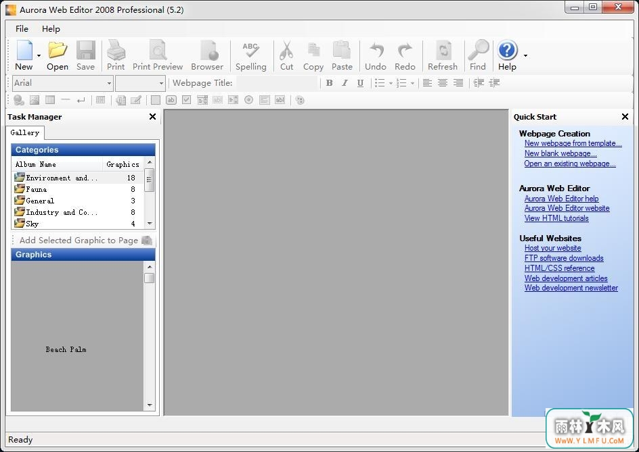Open Print Preview from toolbar
639x452 pixels.
click(x=158, y=55)
